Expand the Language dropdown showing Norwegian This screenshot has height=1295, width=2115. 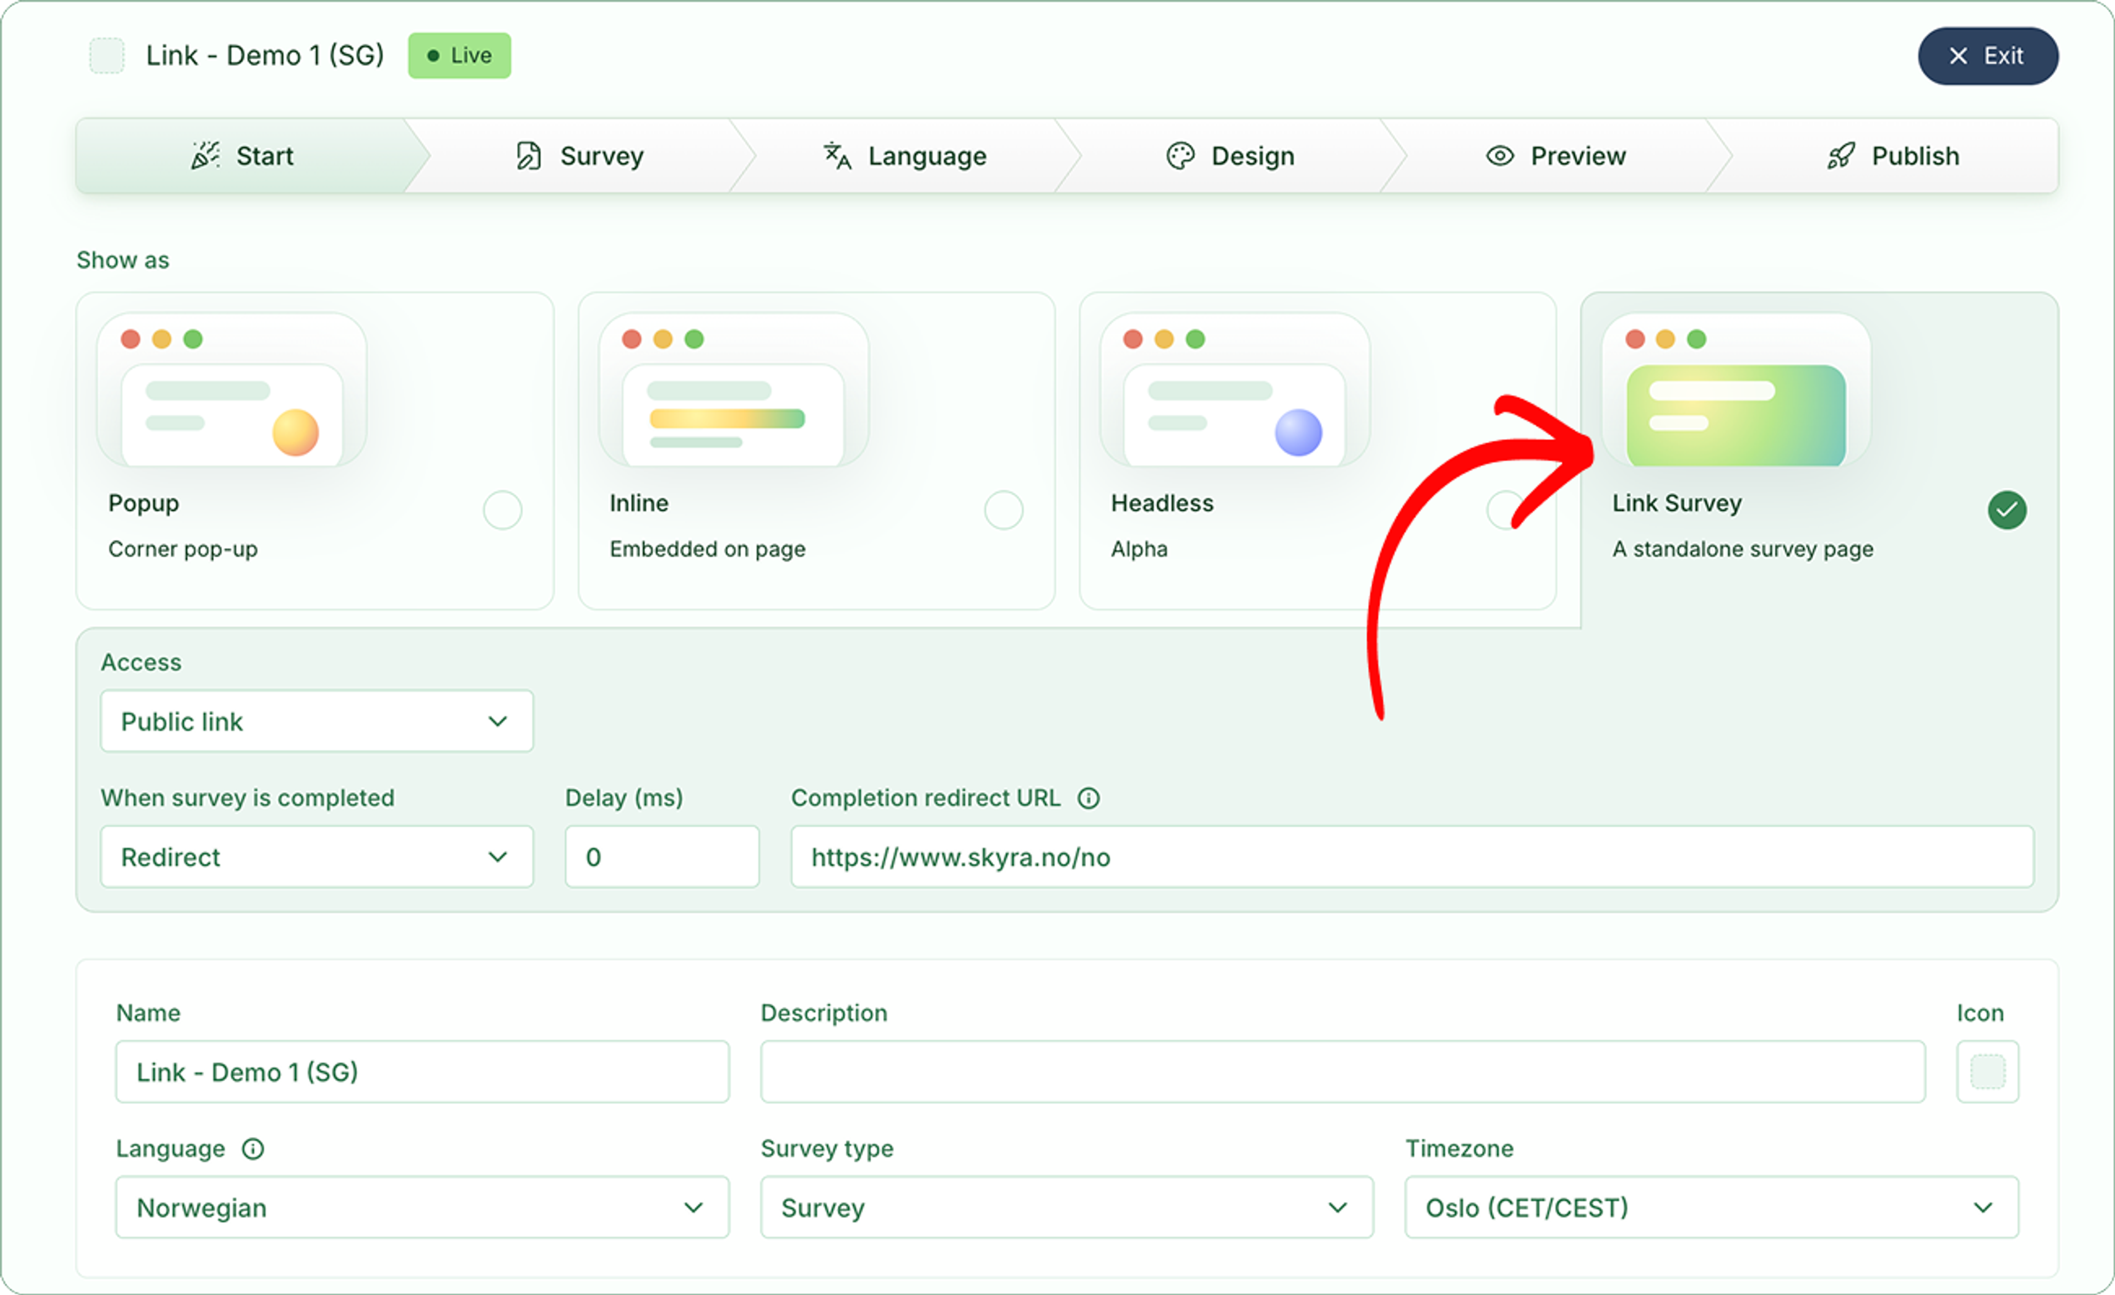422,1207
